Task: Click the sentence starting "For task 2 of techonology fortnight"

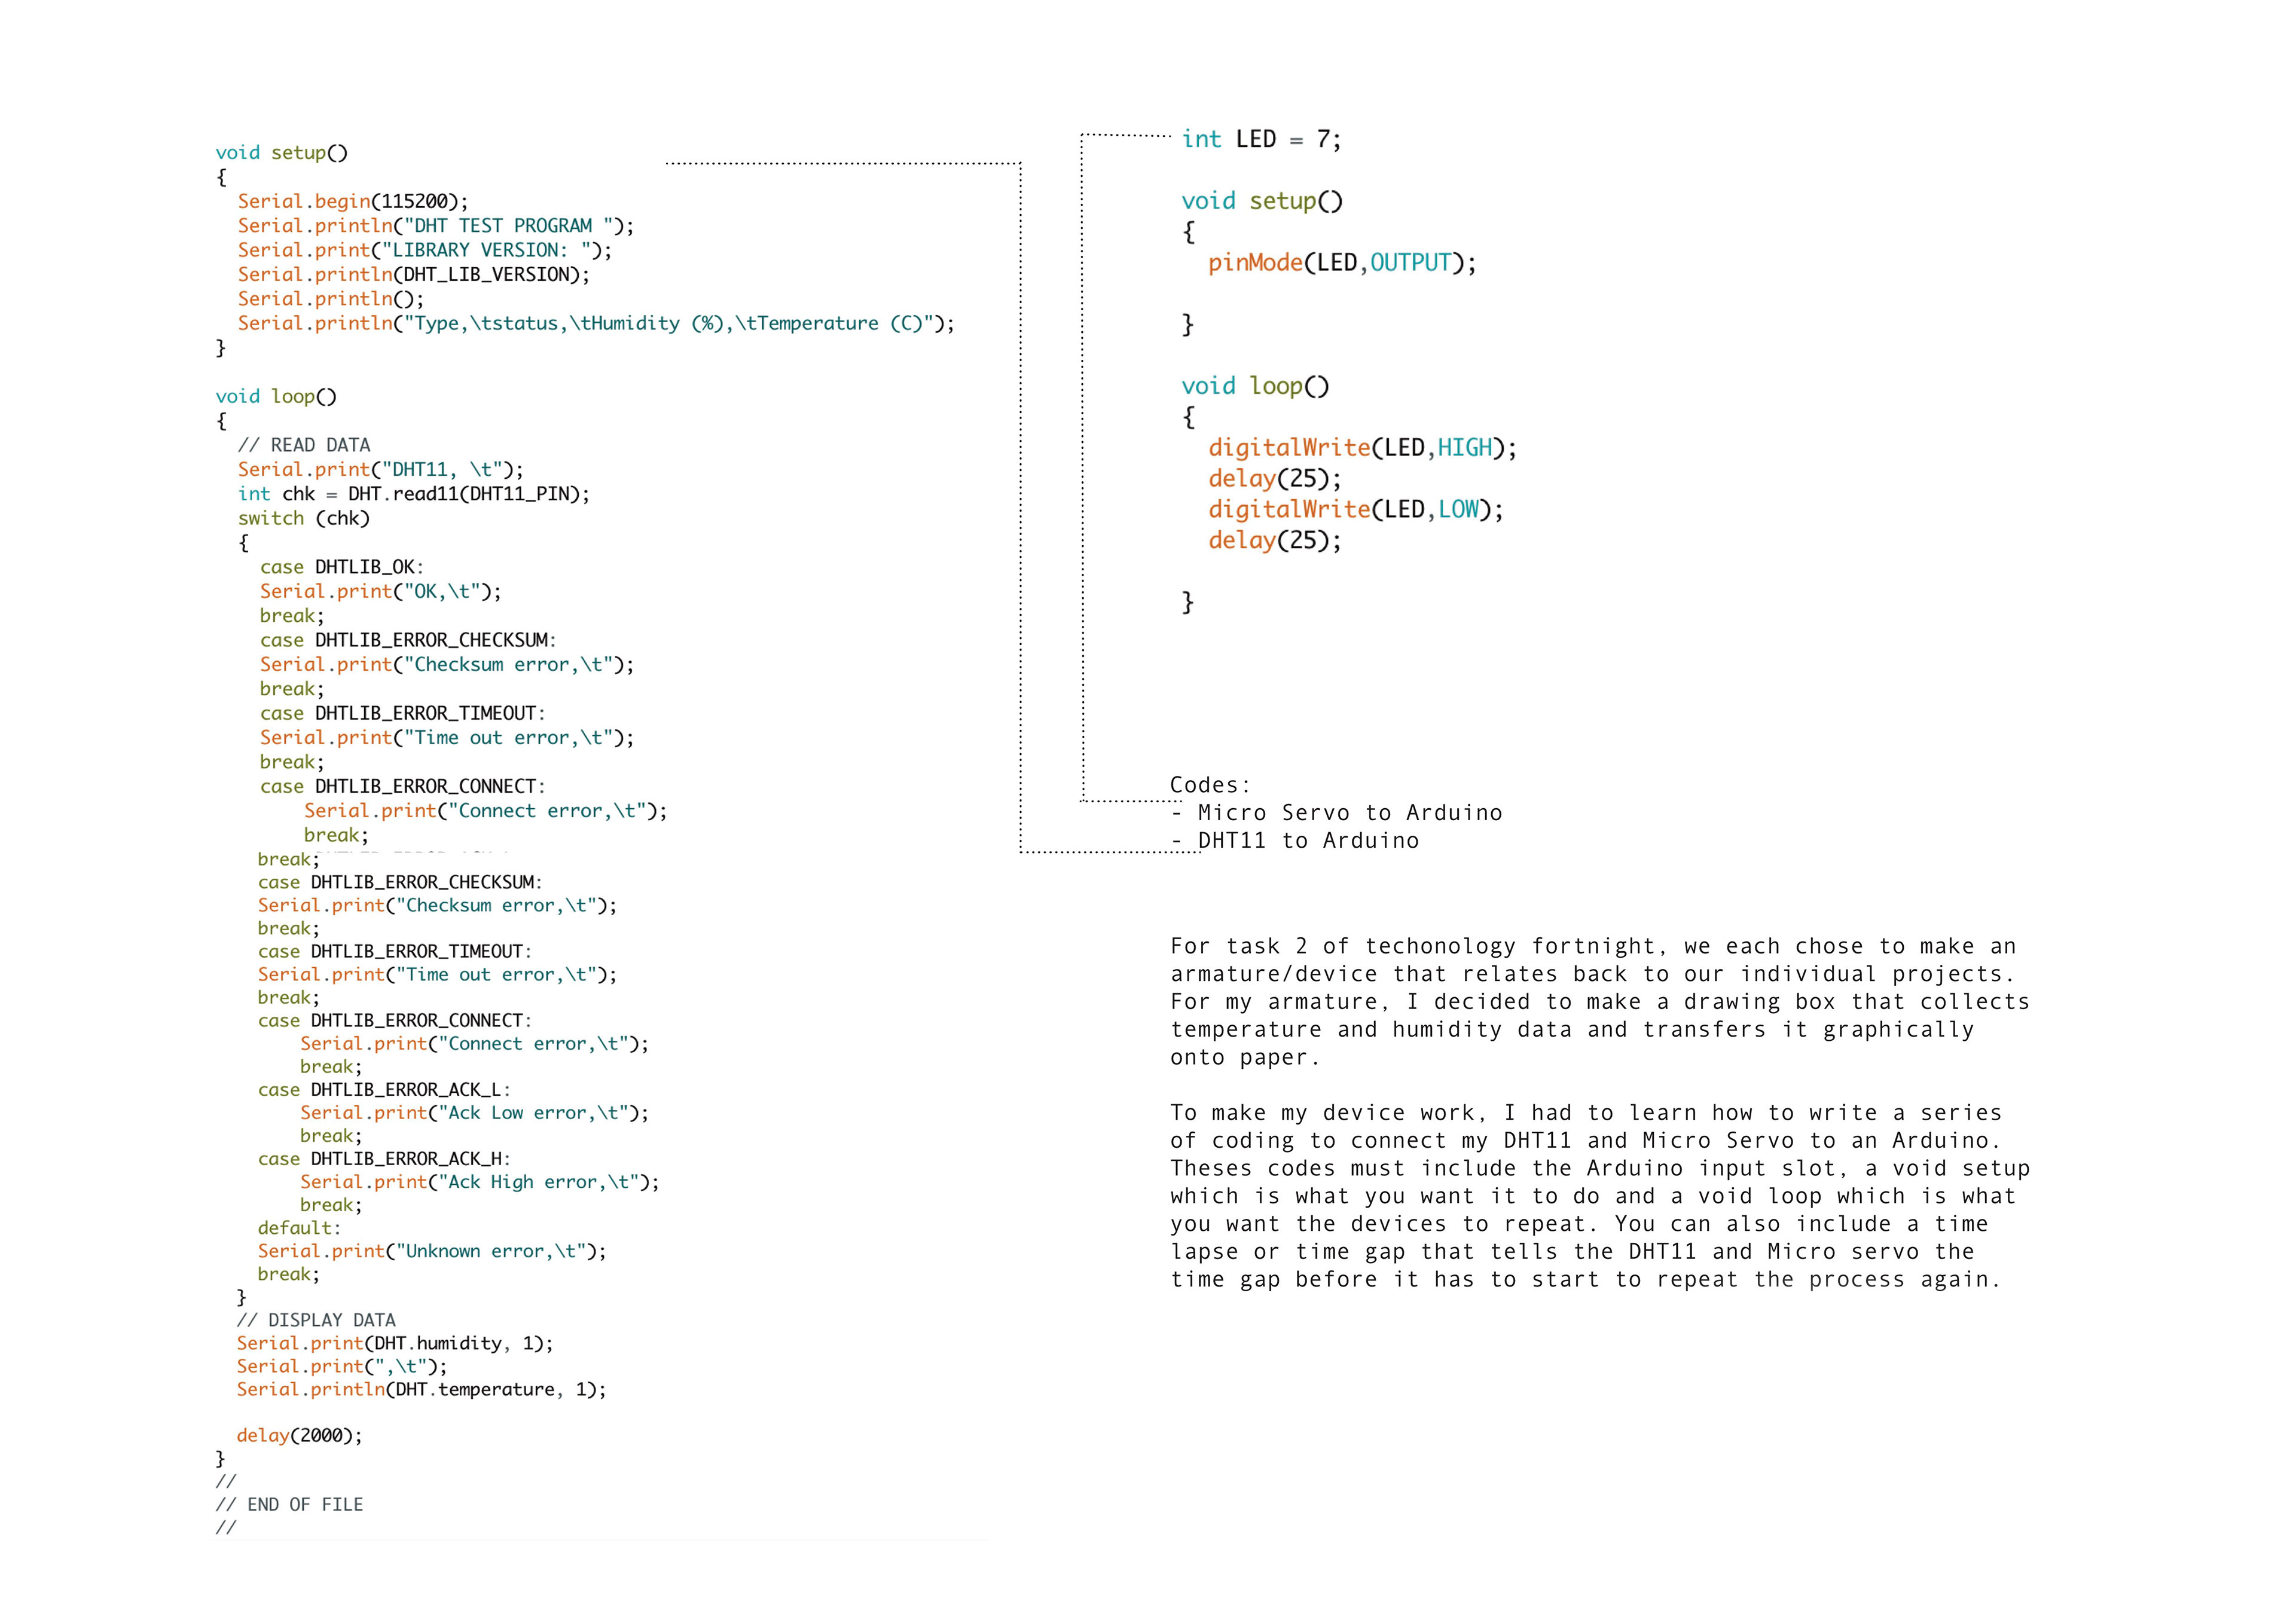Action: point(1593,946)
